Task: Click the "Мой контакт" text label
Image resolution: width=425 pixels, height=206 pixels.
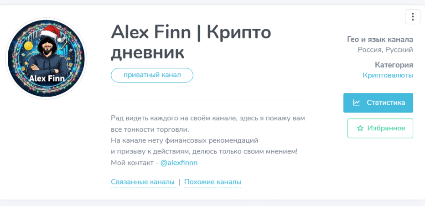Action: 132,162
